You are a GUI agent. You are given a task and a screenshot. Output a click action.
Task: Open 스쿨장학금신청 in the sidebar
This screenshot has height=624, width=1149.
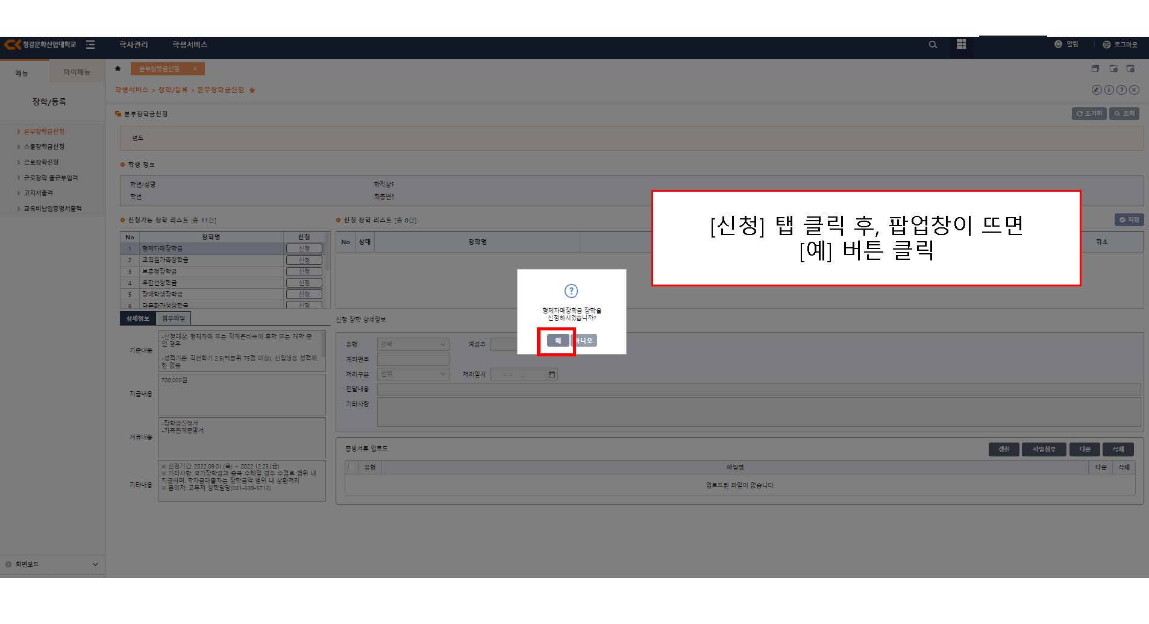tap(44, 147)
